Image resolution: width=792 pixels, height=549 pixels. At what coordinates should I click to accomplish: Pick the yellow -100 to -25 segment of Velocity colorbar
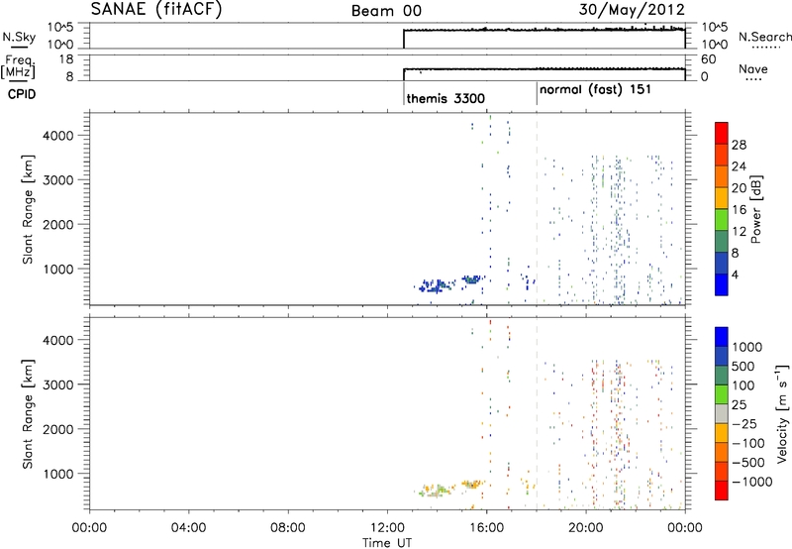(722, 432)
